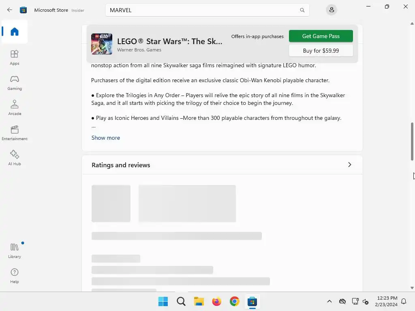Open the Library in sidebar
The width and height of the screenshot is (415, 311).
pyautogui.click(x=15, y=251)
